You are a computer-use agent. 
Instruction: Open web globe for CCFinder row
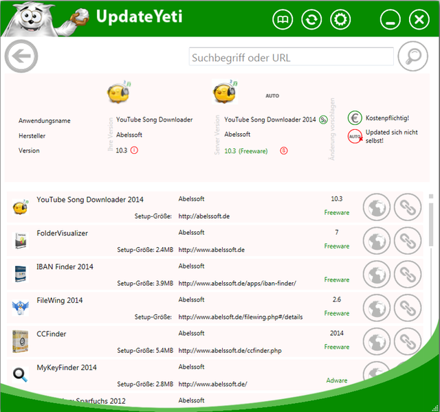pos(377,342)
